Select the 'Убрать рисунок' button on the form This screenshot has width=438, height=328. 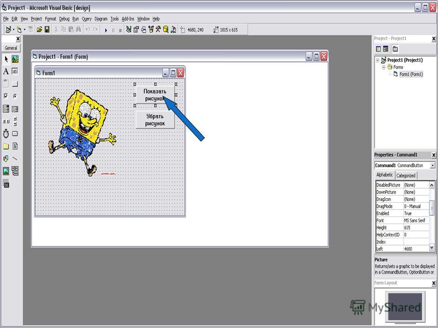155,120
